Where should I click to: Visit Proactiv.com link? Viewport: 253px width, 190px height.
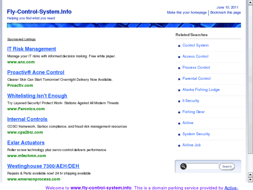[20, 85]
